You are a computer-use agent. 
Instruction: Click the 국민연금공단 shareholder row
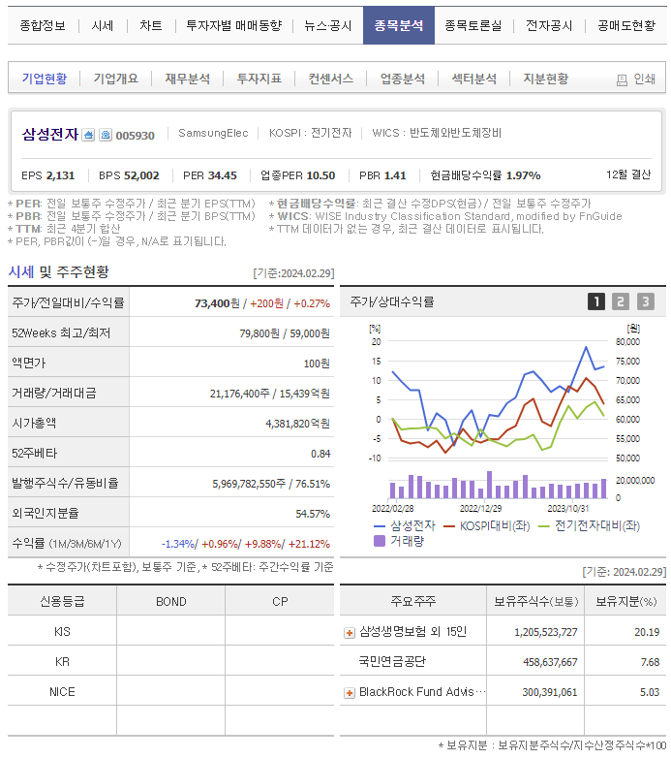coord(503,661)
